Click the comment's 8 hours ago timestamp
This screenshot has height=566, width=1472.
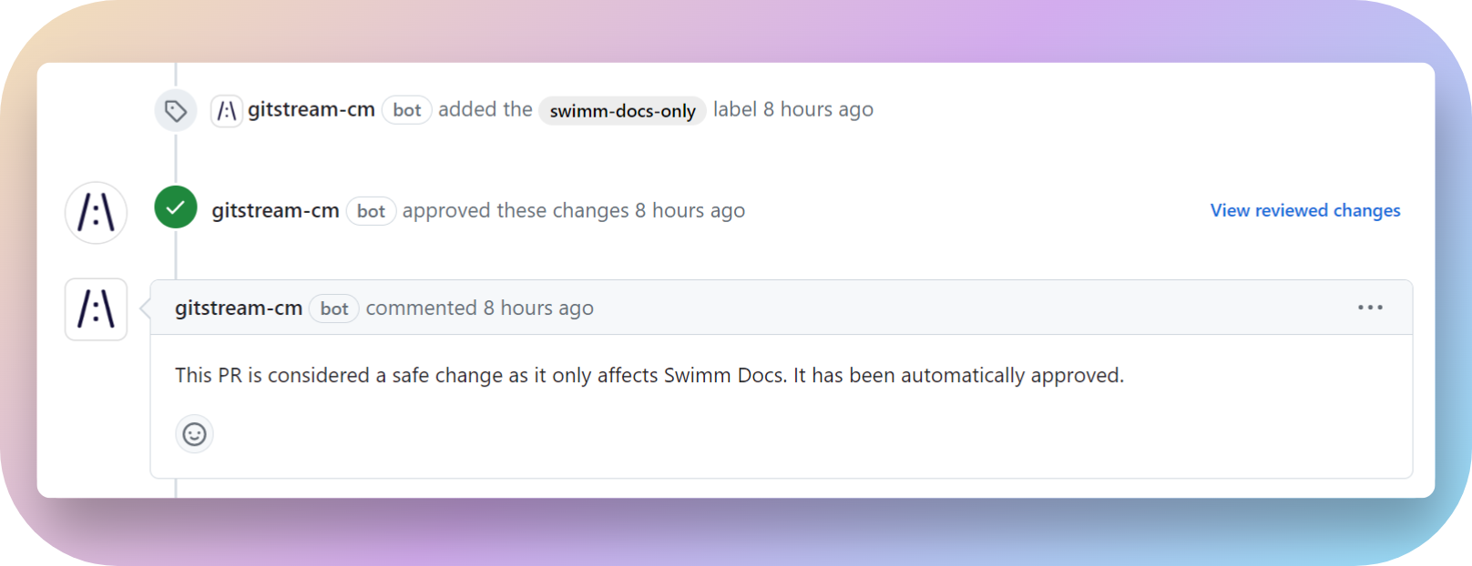[538, 308]
